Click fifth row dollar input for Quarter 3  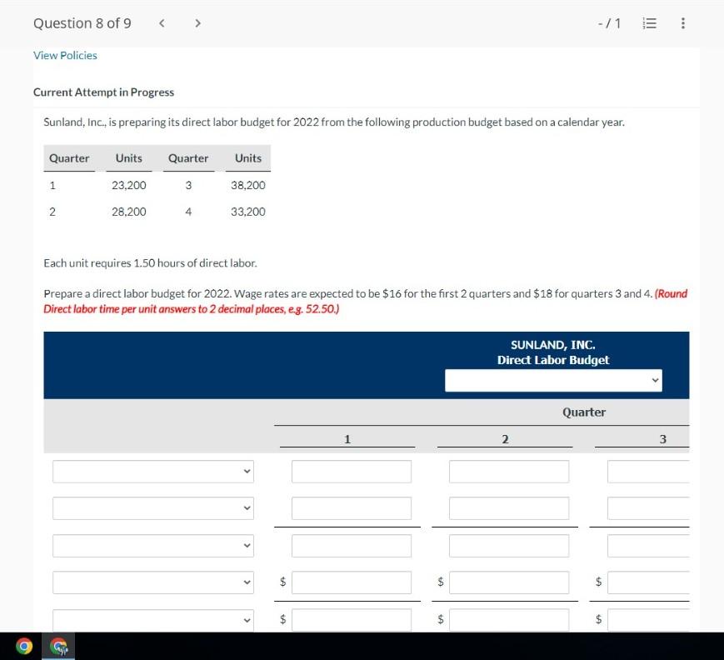point(648,620)
